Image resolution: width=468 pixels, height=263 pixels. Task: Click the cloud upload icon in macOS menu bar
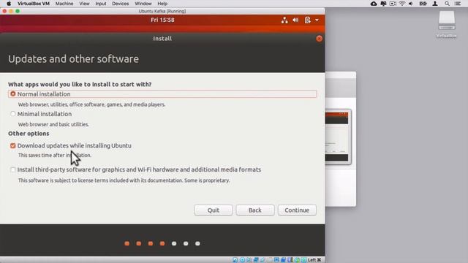[374, 4]
